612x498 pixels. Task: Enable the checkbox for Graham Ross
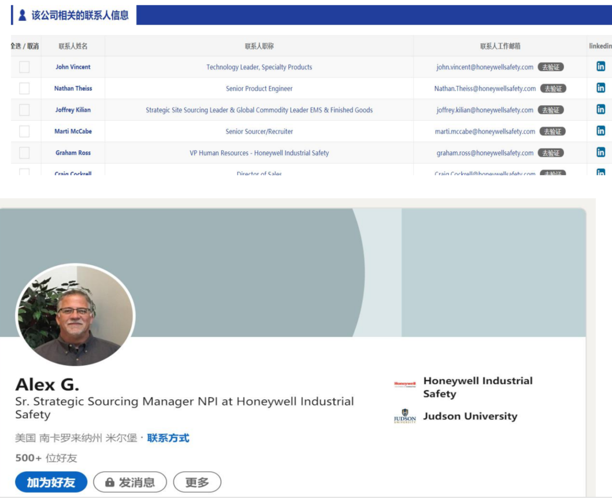pyautogui.click(x=24, y=153)
